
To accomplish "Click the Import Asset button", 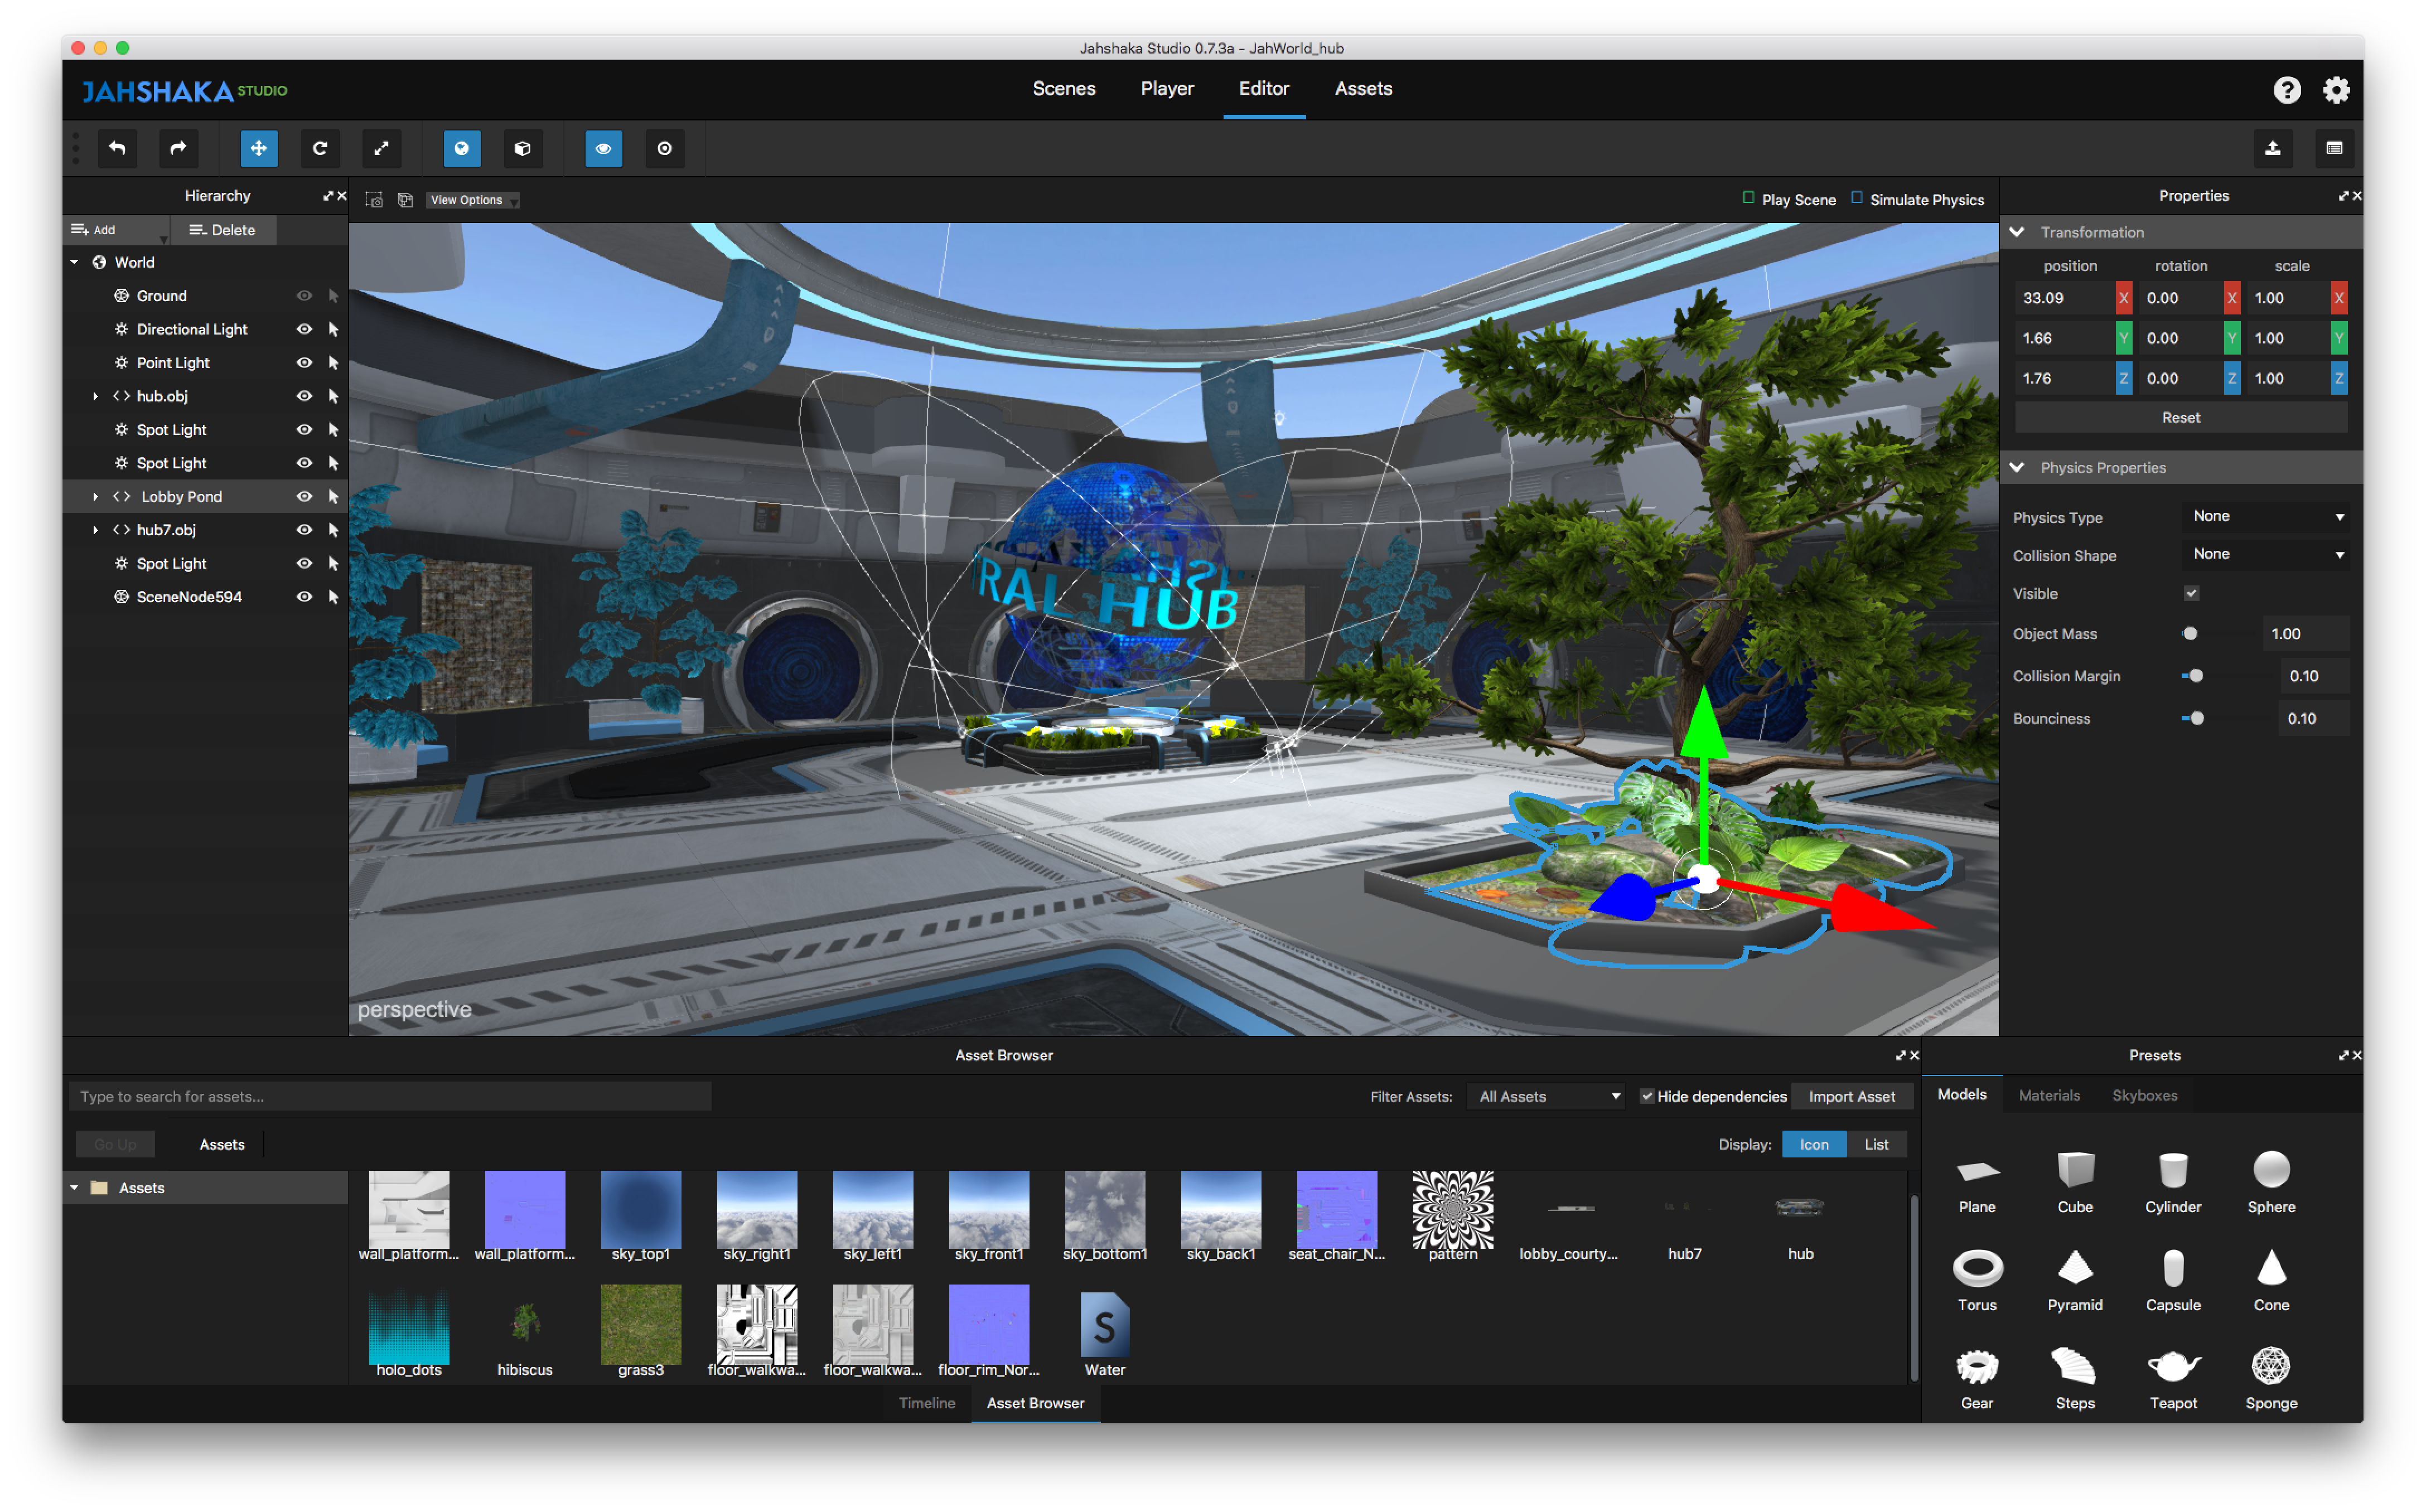I will pos(1851,1096).
